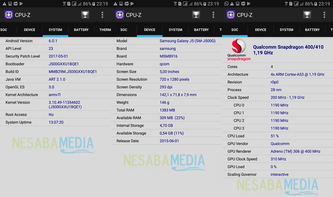This screenshot has height=197, width=333.
Task: Tap the Scaling Governor value interactive
Action: tap(279, 175)
